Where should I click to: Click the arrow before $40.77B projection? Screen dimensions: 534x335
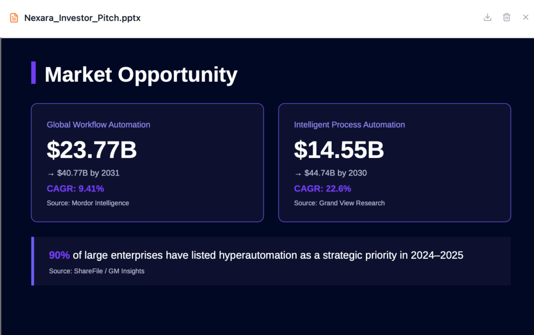click(x=50, y=173)
